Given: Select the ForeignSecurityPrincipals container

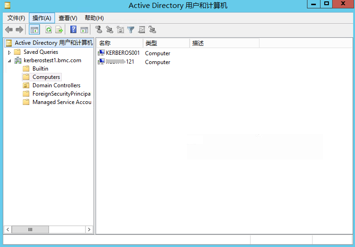Looking at the screenshot, I should tap(61, 94).
